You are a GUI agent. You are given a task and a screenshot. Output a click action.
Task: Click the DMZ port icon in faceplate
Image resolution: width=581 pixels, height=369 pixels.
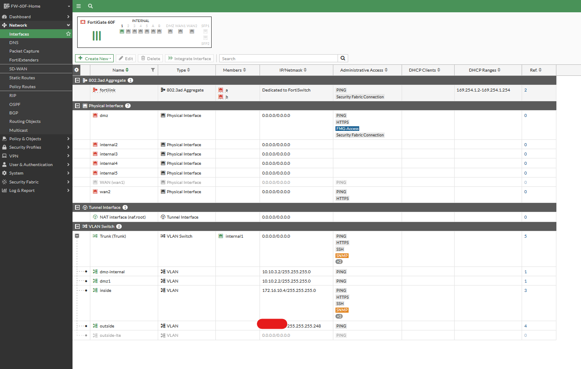click(x=170, y=31)
